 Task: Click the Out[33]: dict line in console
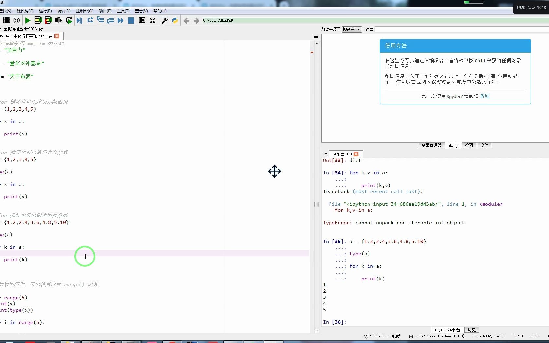[342, 160]
